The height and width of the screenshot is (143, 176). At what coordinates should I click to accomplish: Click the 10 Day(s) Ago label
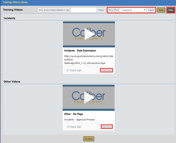[74, 127]
